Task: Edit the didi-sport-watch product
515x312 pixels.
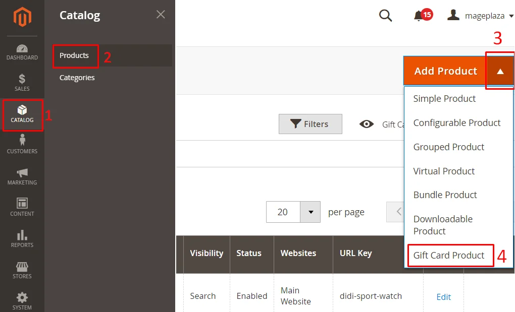Action: pyautogui.click(x=443, y=297)
